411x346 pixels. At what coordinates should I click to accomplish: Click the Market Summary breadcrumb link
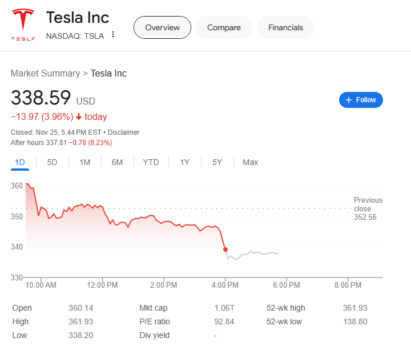[x=45, y=73]
